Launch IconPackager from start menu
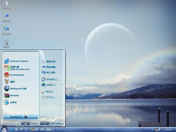The width and height of the screenshot is (176, 132). [x=14, y=75]
